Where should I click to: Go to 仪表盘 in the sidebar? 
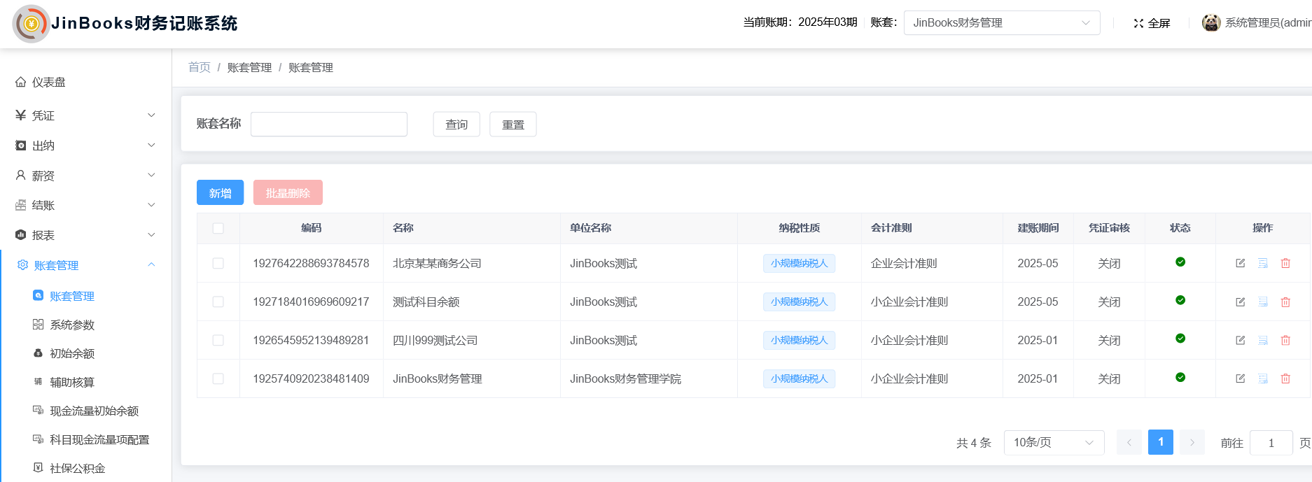point(48,82)
